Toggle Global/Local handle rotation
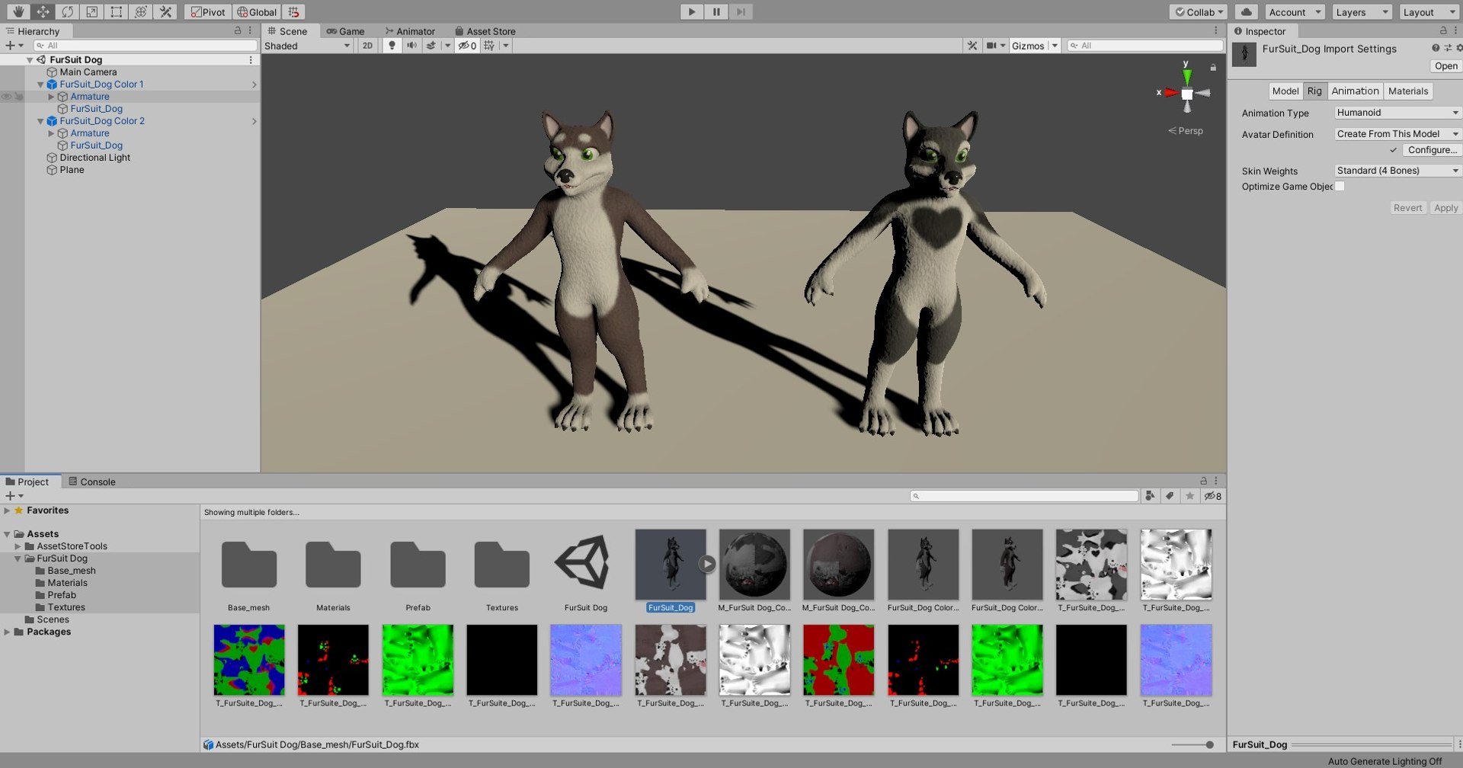The width and height of the screenshot is (1463, 768). pyautogui.click(x=257, y=11)
